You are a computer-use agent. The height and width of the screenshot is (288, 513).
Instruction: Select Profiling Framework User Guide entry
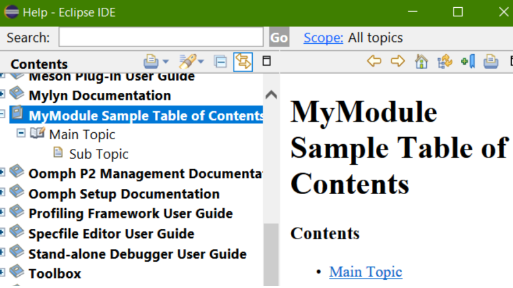coord(130,214)
